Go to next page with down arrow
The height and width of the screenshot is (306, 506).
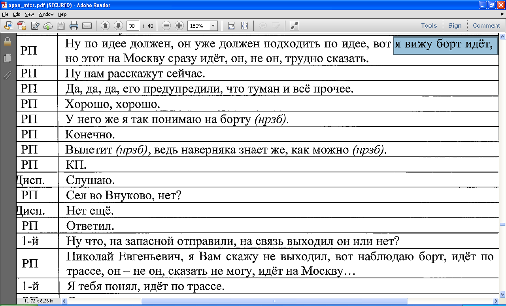(x=118, y=26)
